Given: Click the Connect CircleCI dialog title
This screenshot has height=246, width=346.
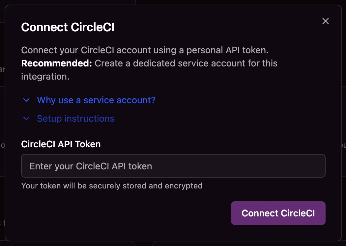Looking at the screenshot, I should [x=68, y=27].
